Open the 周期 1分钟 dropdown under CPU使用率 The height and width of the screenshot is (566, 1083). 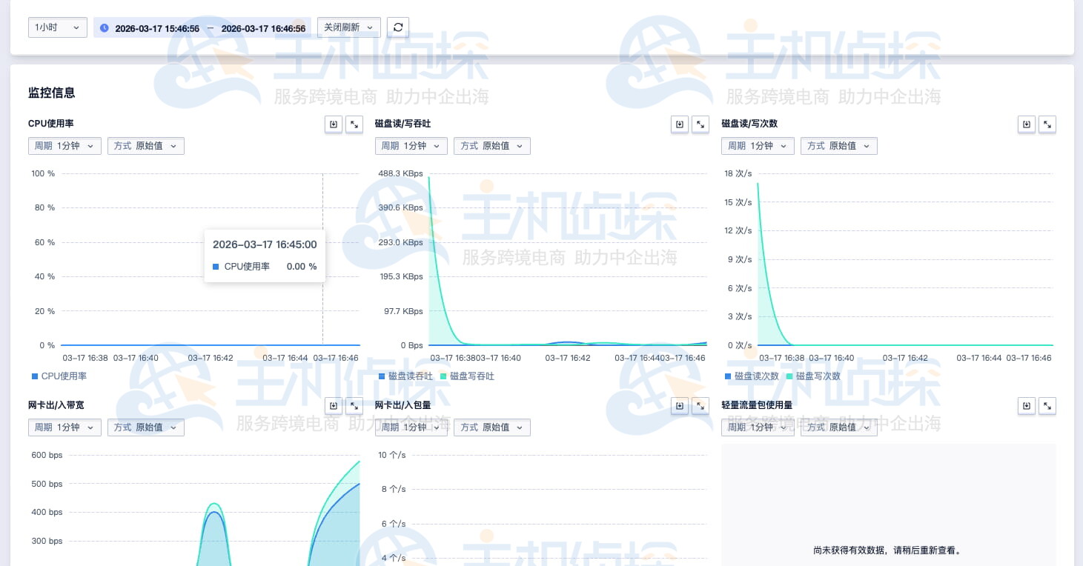click(64, 146)
